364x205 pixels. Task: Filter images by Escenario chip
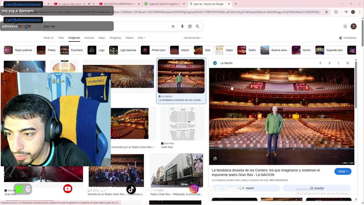73,50
